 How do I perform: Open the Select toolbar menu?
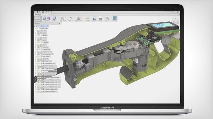click(x=114, y=21)
